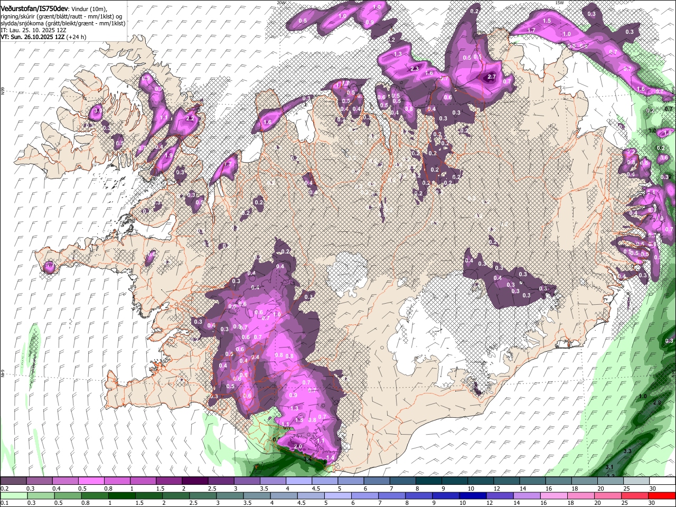Viewport: 676px width, 507px height.
Task: Pick upper scale swatch between 2 and 2.5
Action: click(195, 481)
